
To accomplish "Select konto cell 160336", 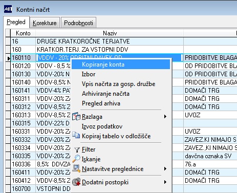I will [23, 164].
